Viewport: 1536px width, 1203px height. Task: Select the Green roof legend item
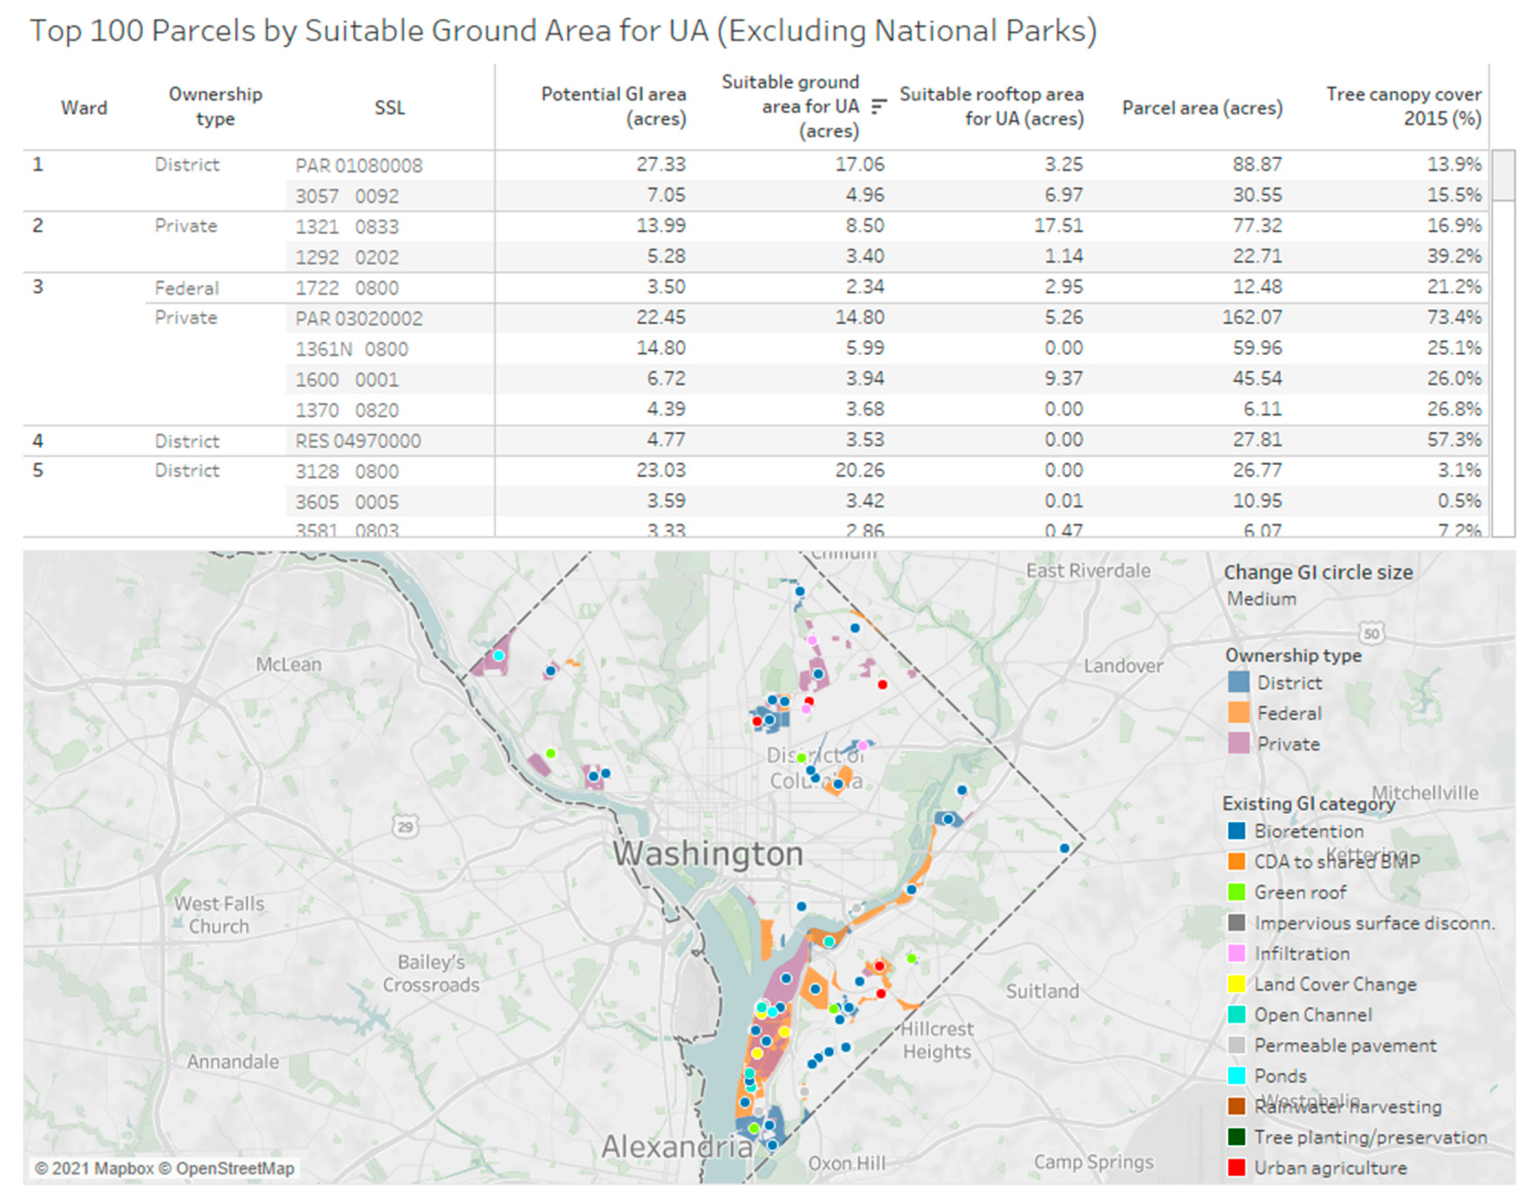point(1300,892)
